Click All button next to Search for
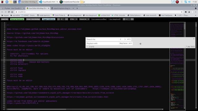Image resolution: width=198 pixels, height=111 pixels. (129, 39)
